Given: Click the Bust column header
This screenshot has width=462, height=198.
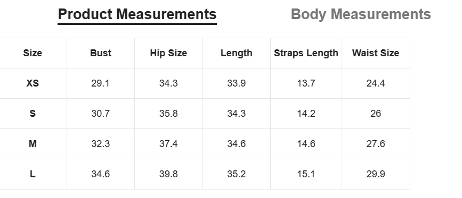Looking at the screenshot, I should pyautogui.click(x=101, y=53).
